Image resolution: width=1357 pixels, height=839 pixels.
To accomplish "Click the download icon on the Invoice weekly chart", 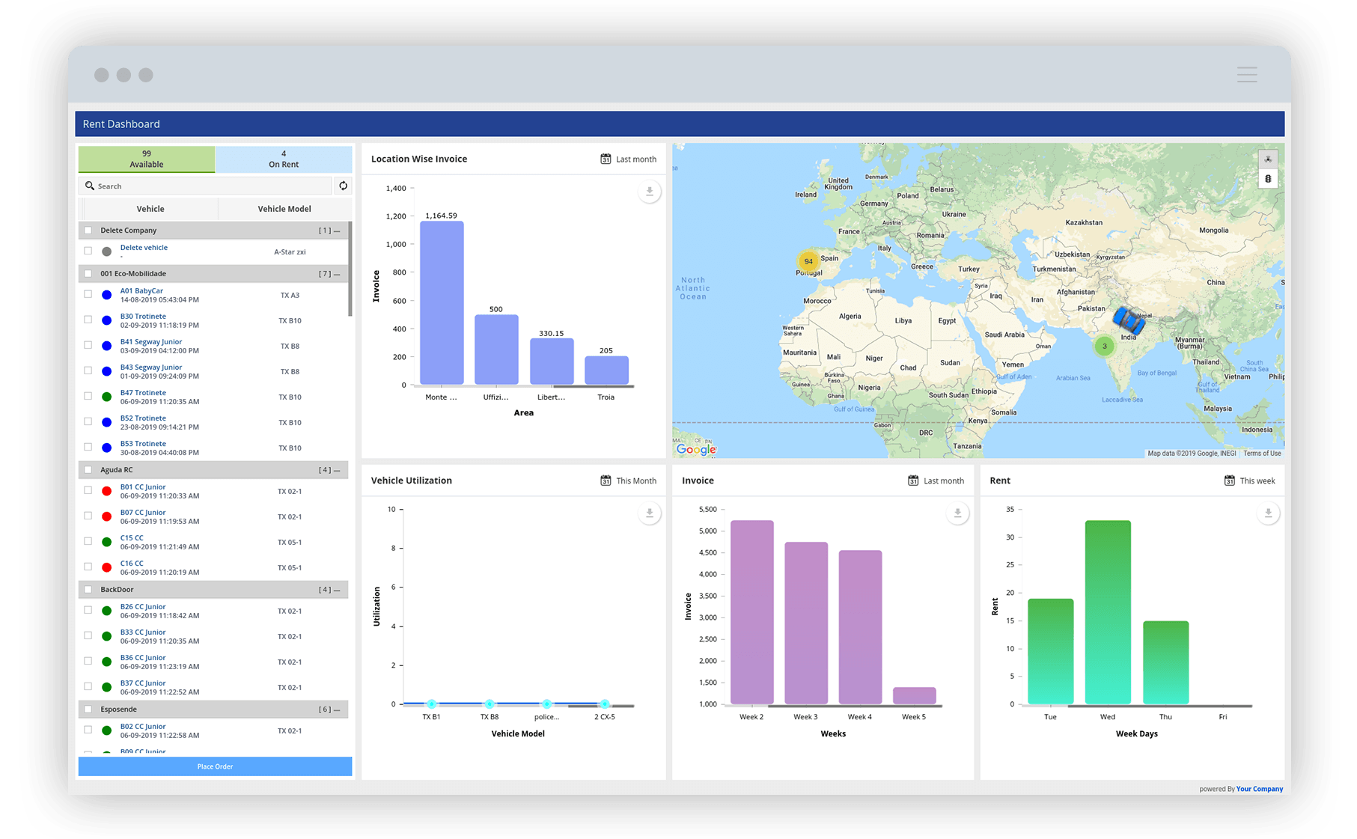I will tap(957, 513).
